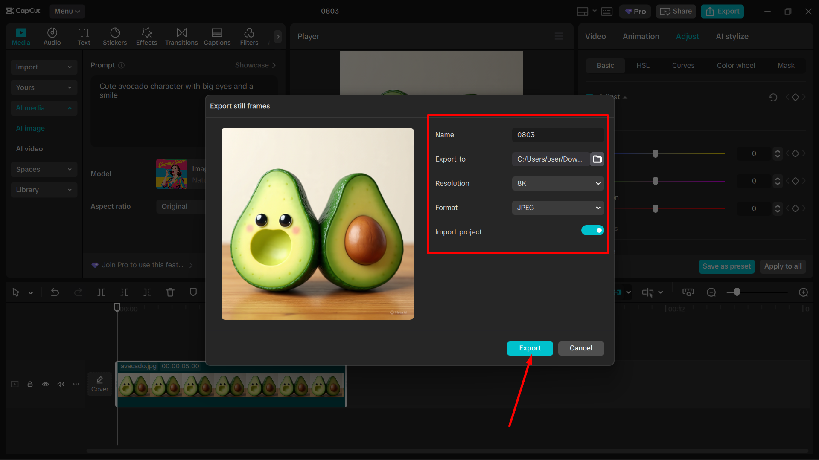Click the Save as preset button

(x=726, y=266)
